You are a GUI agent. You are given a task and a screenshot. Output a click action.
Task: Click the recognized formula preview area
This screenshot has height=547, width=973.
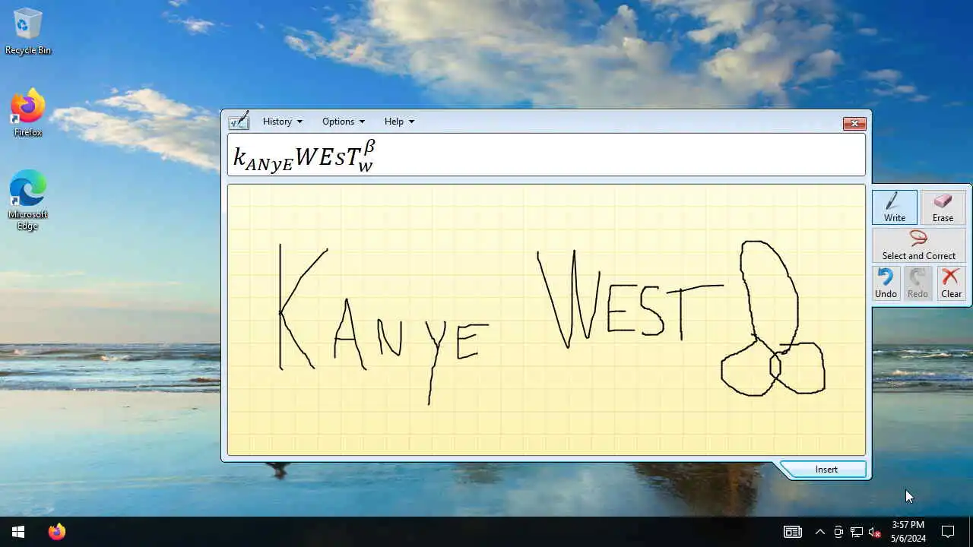(x=546, y=155)
